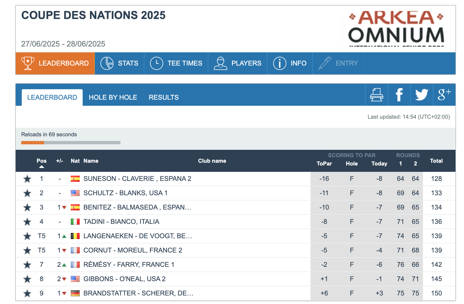The height and width of the screenshot is (304, 464).
Task: Switch to Hole by Hole tab
Action: (113, 97)
